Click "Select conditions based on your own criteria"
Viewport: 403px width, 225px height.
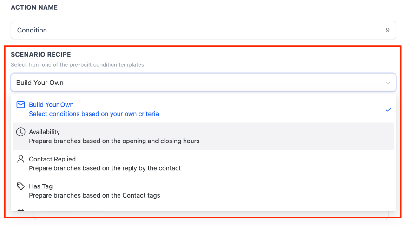coord(94,114)
